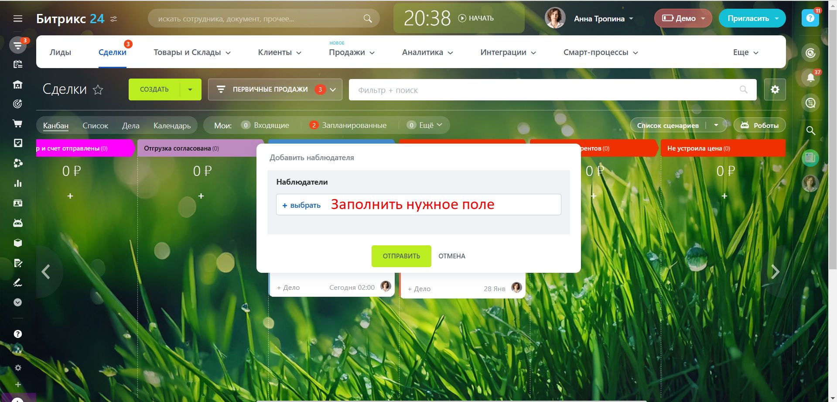Expand the Первичные продажи funnel dropdown
This screenshot has width=837, height=402.
pyautogui.click(x=333, y=89)
